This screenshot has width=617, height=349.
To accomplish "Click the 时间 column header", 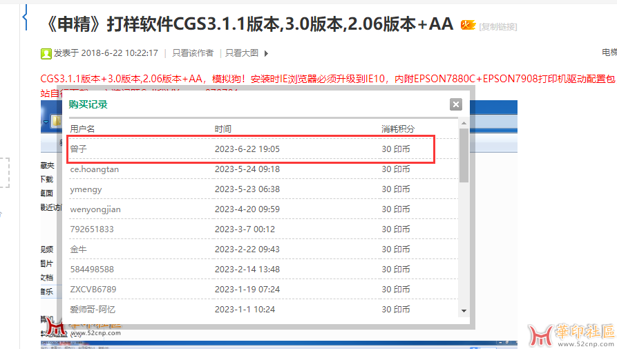I will click(222, 129).
